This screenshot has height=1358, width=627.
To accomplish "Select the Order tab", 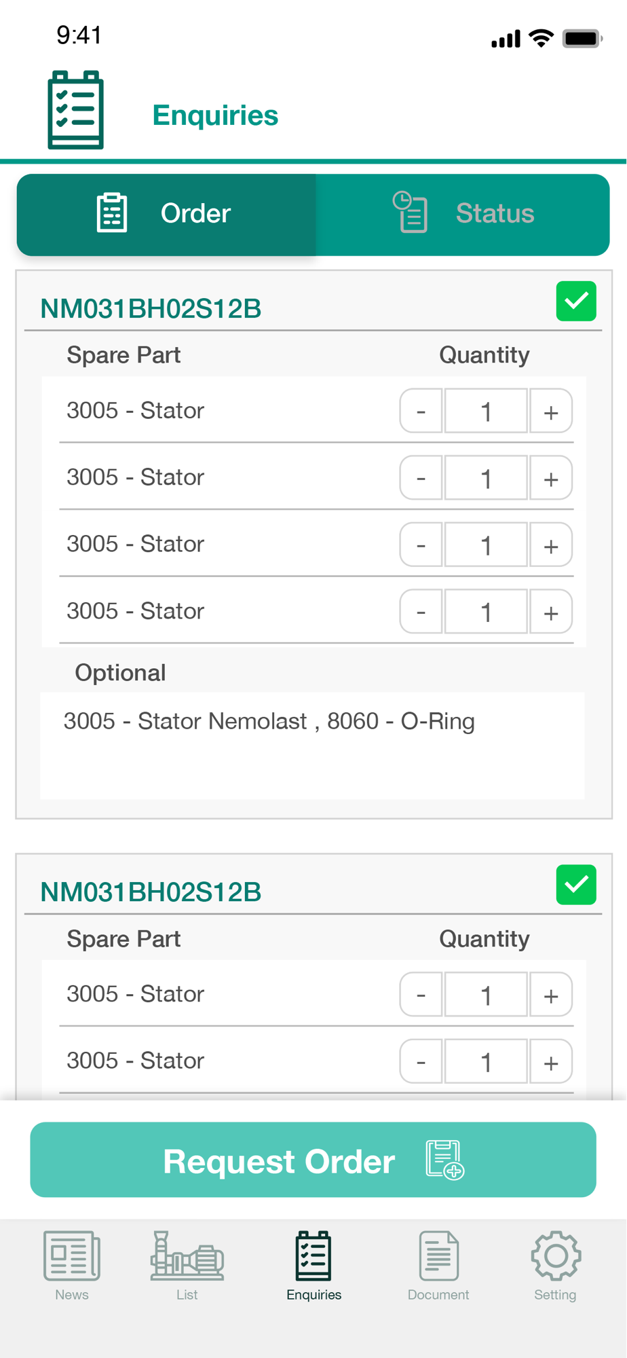I will click(x=166, y=215).
